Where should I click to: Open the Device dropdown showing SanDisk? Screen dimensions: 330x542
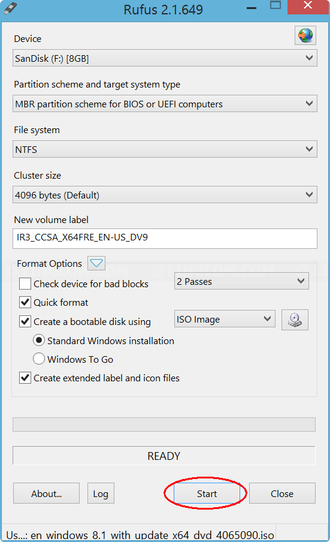pos(165,58)
